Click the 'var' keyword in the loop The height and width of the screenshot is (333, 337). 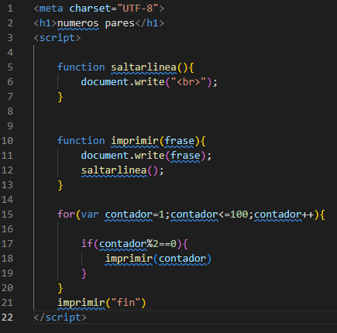pyautogui.click(x=90, y=215)
